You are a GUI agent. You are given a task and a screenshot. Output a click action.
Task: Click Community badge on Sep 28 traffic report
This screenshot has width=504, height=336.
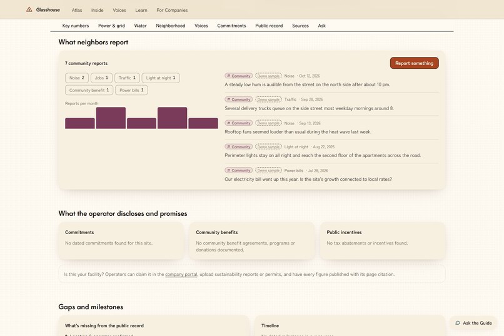(238, 99)
